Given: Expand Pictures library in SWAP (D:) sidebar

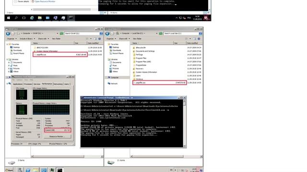Looking at the screenshot, I should [9, 68].
